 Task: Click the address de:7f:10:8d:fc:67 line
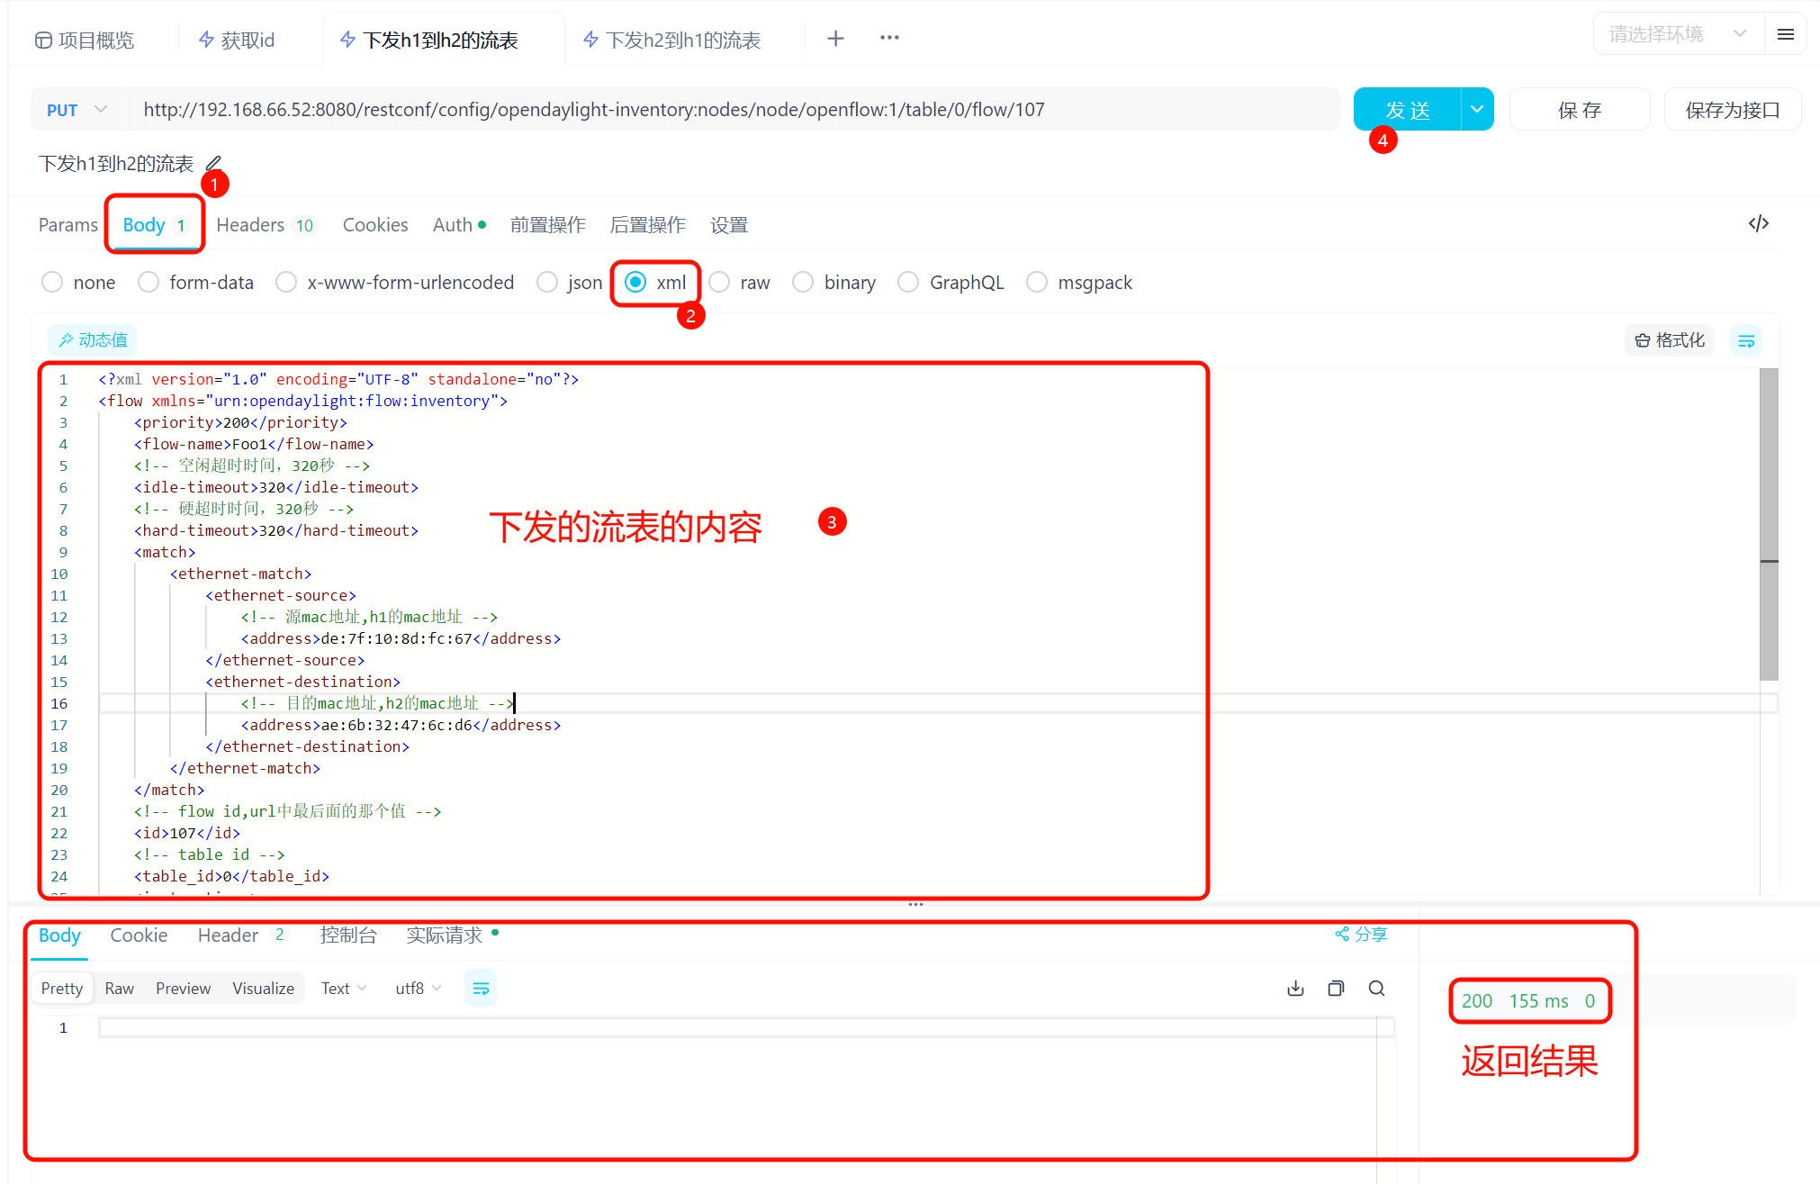(x=401, y=638)
